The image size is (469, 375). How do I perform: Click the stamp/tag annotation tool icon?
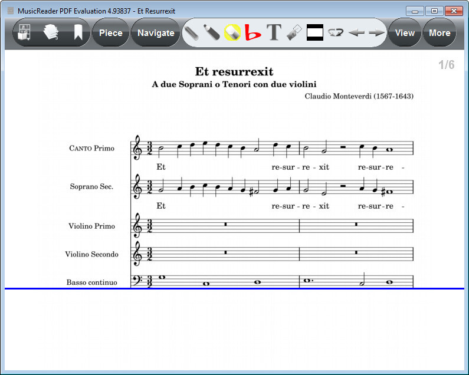294,32
